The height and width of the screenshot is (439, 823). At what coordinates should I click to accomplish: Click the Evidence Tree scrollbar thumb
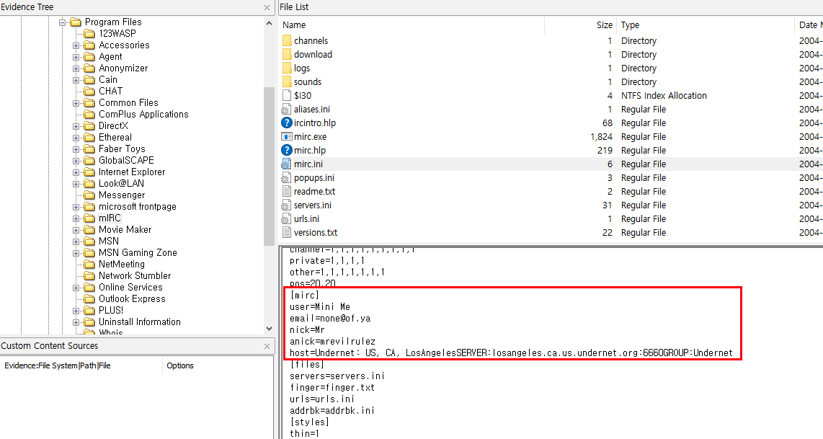[270, 166]
